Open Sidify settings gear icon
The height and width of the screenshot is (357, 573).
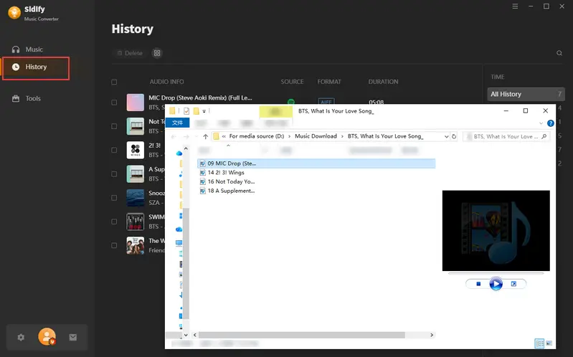pyautogui.click(x=21, y=337)
